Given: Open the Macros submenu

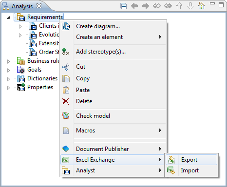Looking at the screenshot, I should tap(113, 131).
